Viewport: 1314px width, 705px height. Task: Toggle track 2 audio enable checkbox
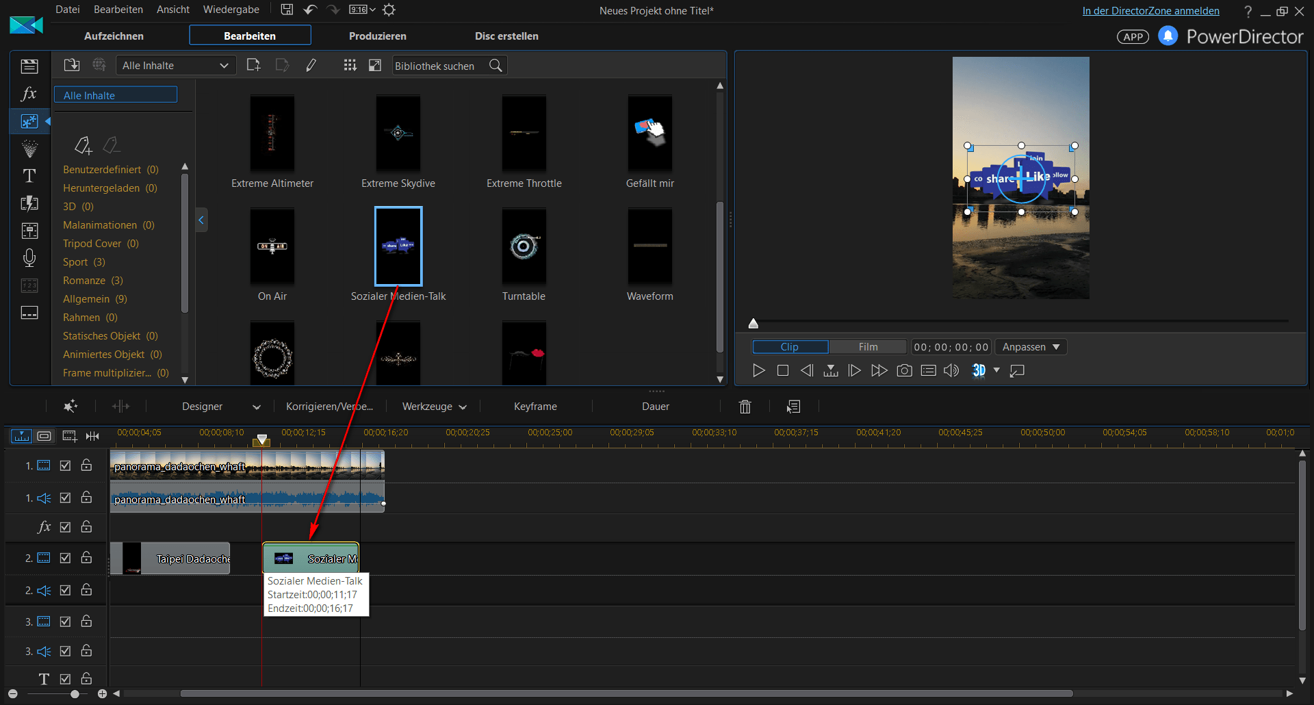(65, 590)
